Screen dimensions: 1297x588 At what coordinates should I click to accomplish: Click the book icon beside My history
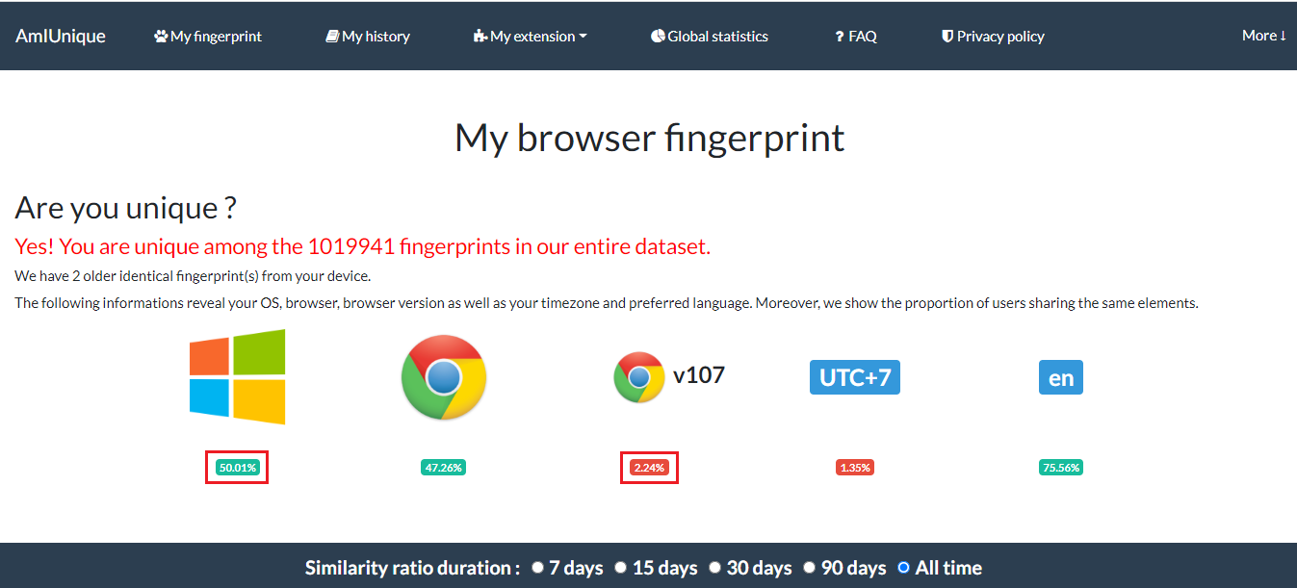332,37
